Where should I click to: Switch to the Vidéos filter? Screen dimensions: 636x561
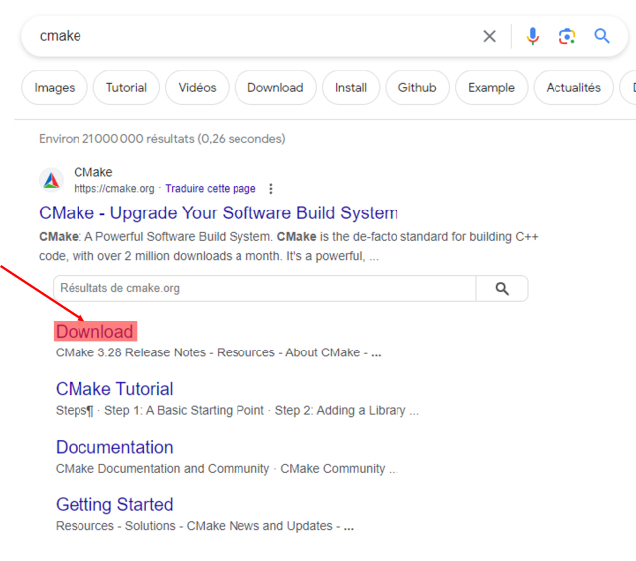click(197, 88)
